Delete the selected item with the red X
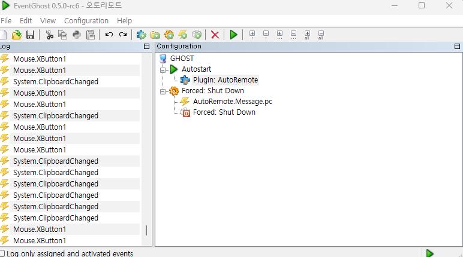Image resolution: width=463 pixels, height=257 pixels. 215,35
